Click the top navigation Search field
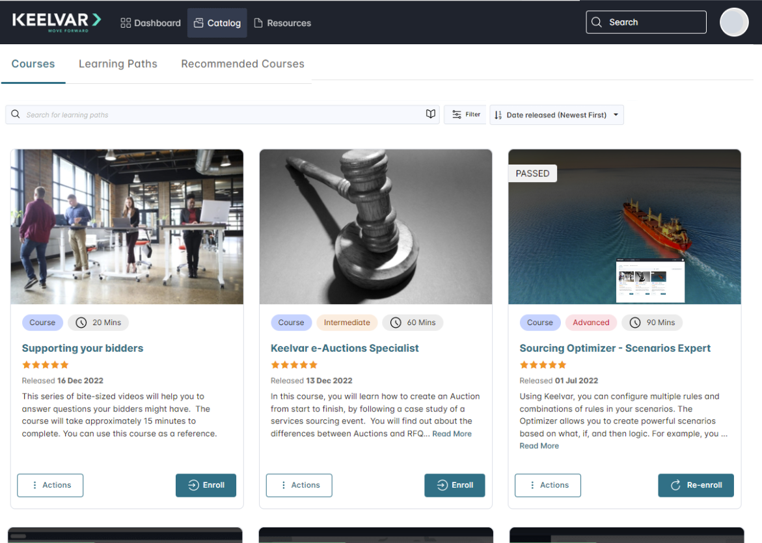This screenshot has width=762, height=543. click(x=646, y=22)
